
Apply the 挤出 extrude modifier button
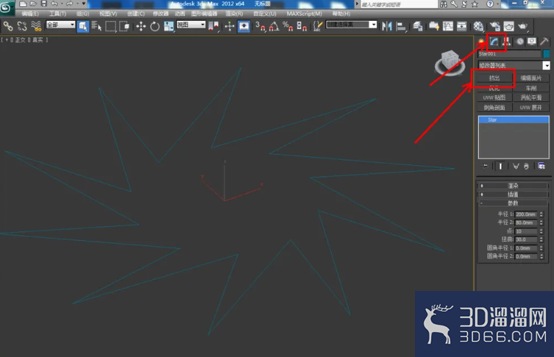pos(494,78)
